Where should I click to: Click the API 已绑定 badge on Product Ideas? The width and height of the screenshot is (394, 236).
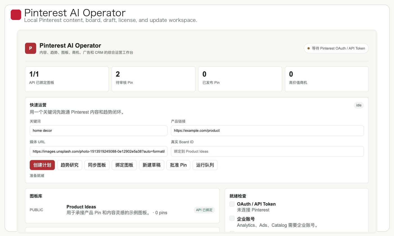point(204,210)
